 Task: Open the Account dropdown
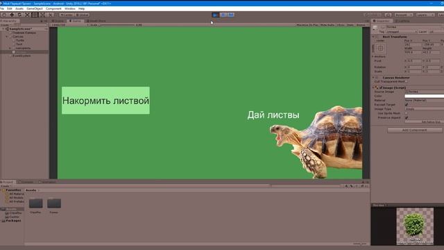coord(404,15)
